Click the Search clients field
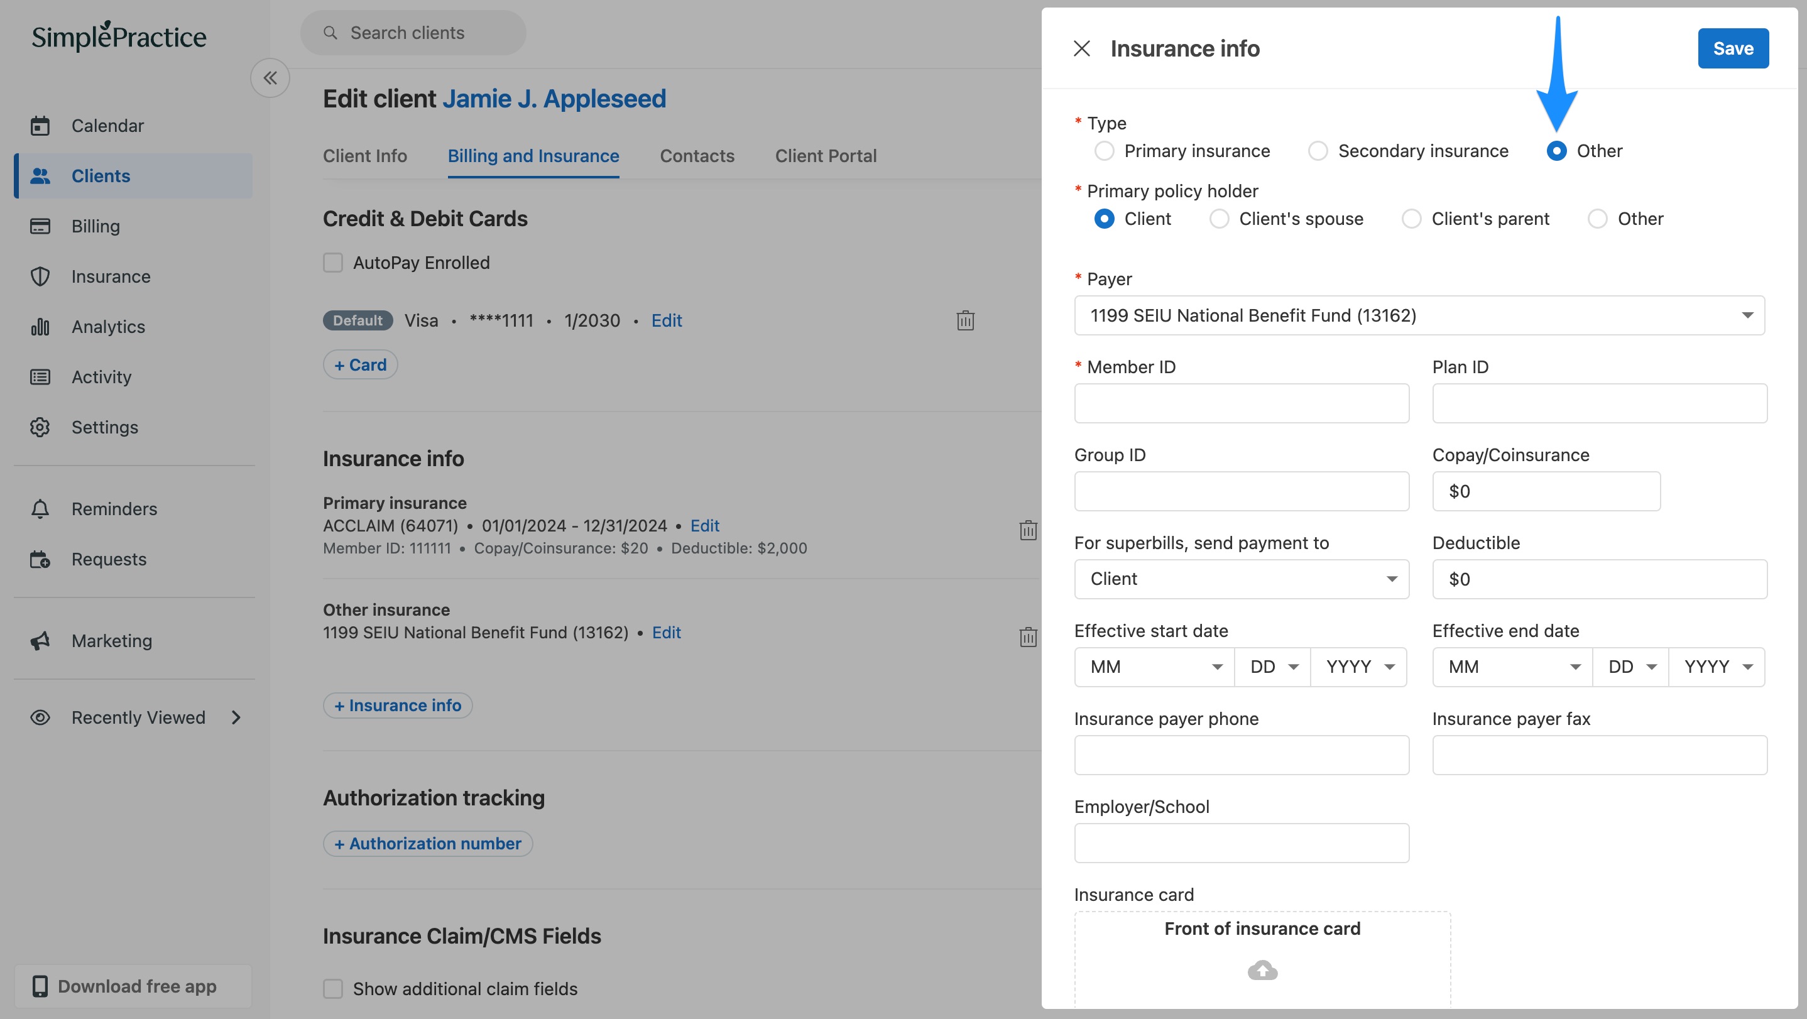 413,33
